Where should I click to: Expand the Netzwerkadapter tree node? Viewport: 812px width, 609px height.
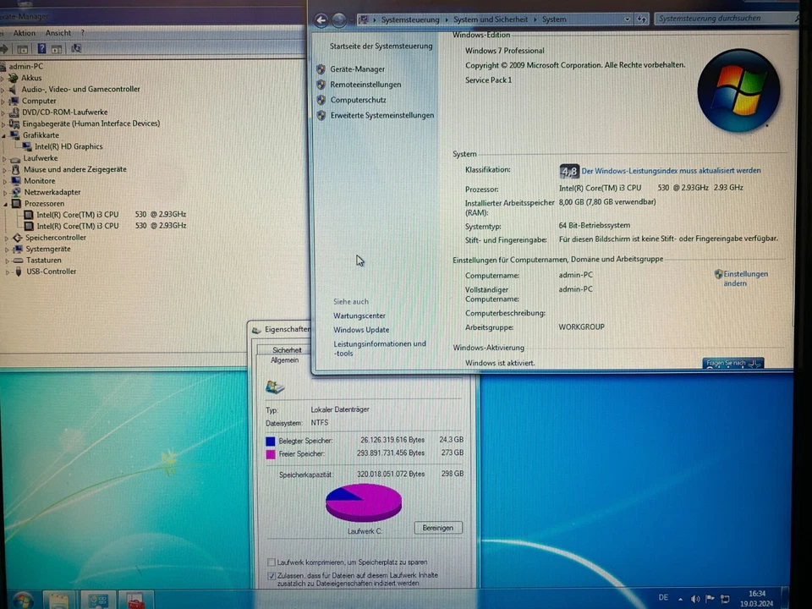pos(5,192)
